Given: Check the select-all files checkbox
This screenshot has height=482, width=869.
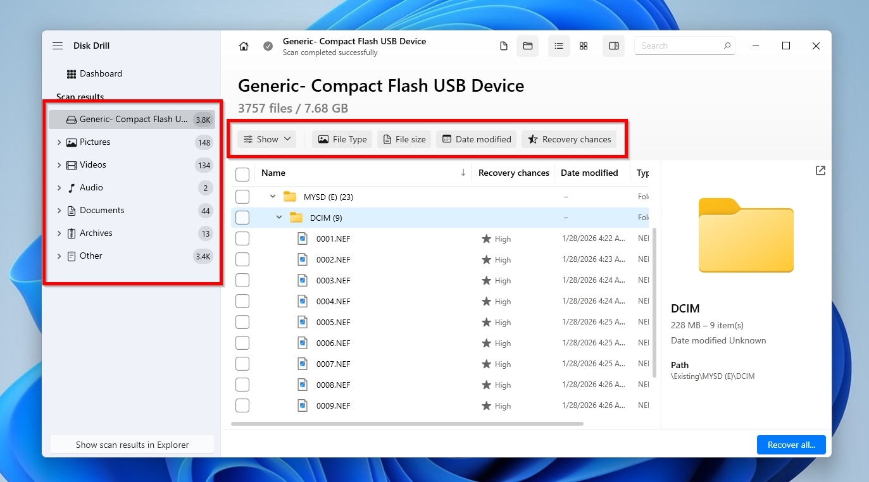Looking at the screenshot, I should click(x=242, y=173).
